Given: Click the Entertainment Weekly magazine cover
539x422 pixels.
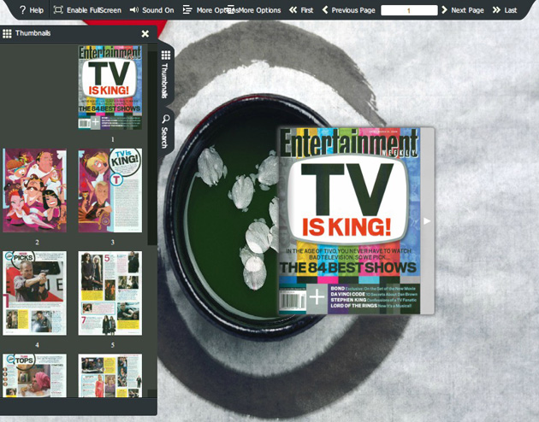Looking at the screenshot, I should (350, 221).
